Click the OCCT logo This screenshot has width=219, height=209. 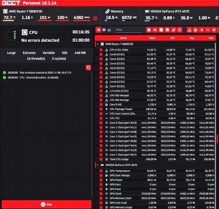point(11,3)
